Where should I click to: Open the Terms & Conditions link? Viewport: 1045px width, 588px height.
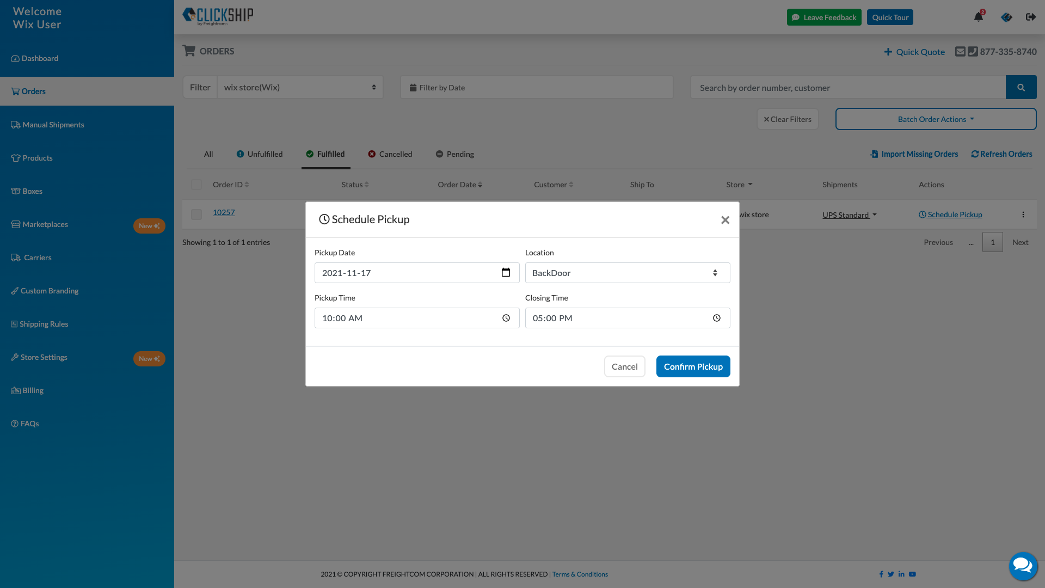coord(580,574)
